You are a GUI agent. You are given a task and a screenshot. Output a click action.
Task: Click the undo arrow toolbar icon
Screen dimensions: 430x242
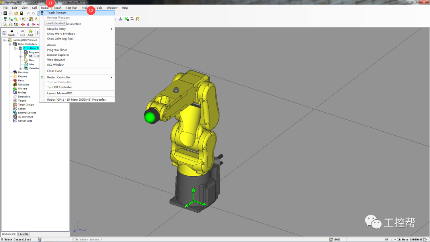pos(28,13)
